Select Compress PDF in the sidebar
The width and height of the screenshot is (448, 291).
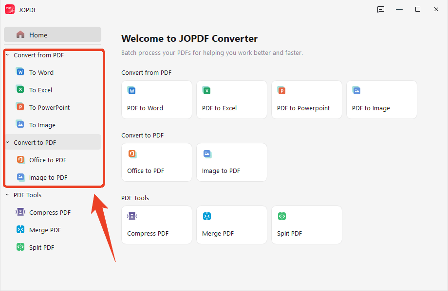point(53,213)
